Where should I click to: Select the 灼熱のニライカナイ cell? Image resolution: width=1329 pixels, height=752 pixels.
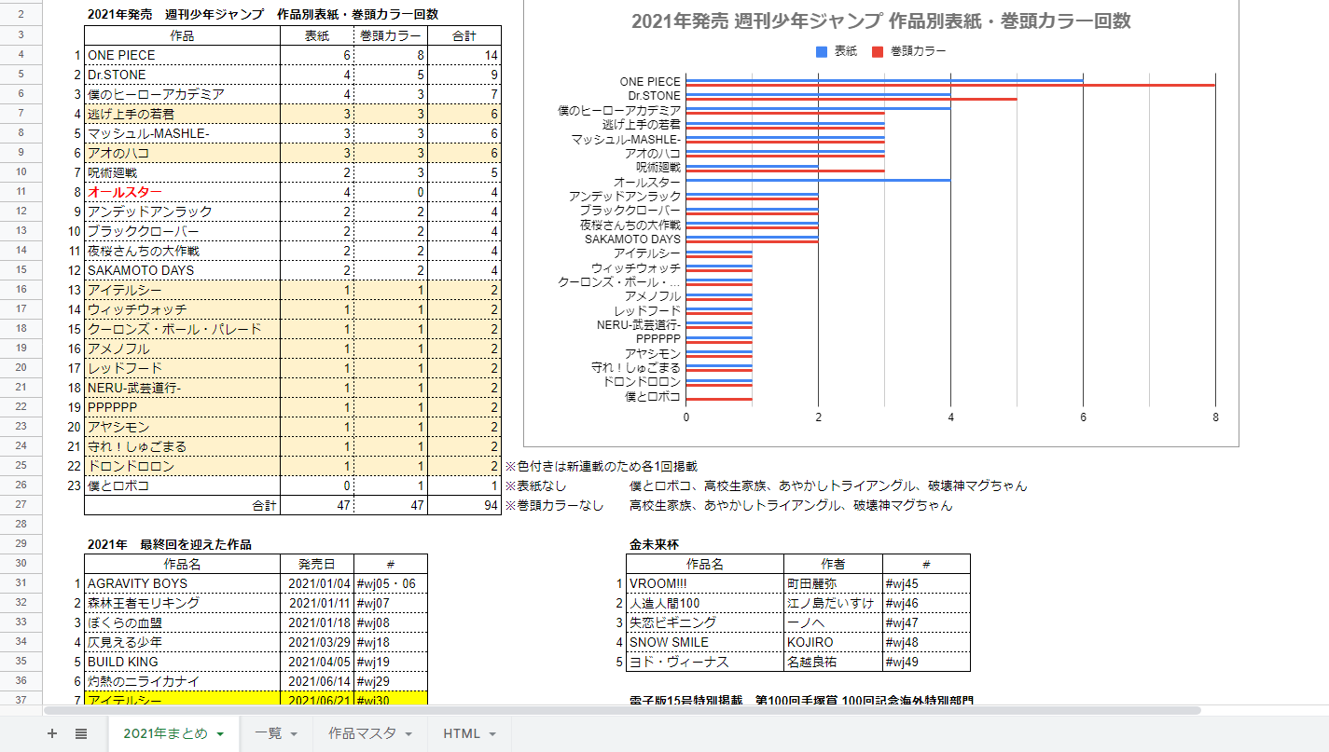click(x=182, y=681)
